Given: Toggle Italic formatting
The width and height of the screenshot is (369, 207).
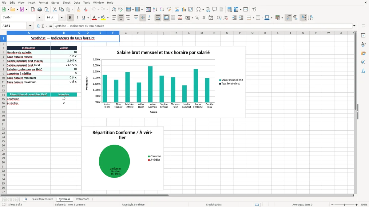Looking at the screenshot, I should tap(77, 18).
